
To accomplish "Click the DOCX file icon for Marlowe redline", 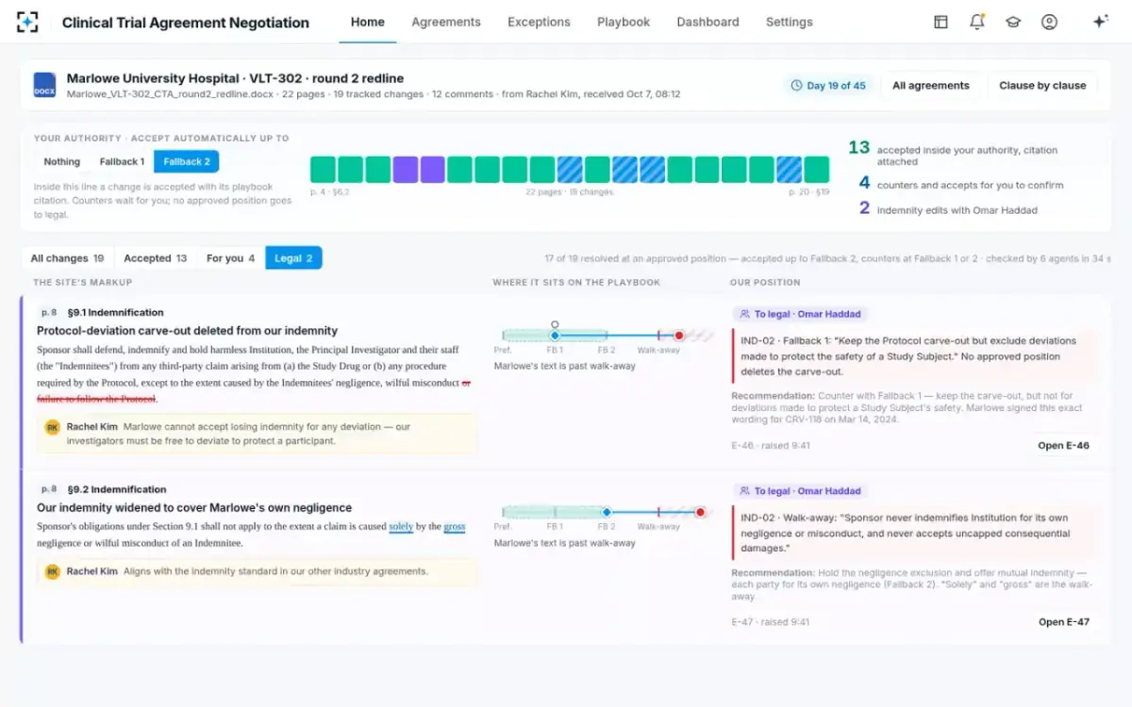I will (44, 85).
